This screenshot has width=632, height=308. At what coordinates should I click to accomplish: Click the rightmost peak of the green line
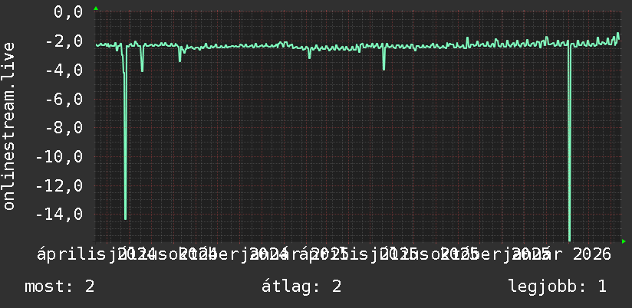tap(618, 34)
